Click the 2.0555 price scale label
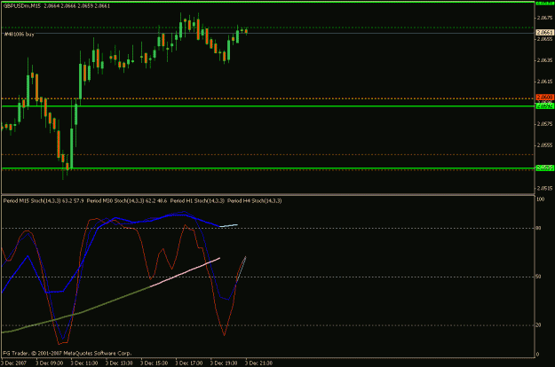 click(544, 145)
